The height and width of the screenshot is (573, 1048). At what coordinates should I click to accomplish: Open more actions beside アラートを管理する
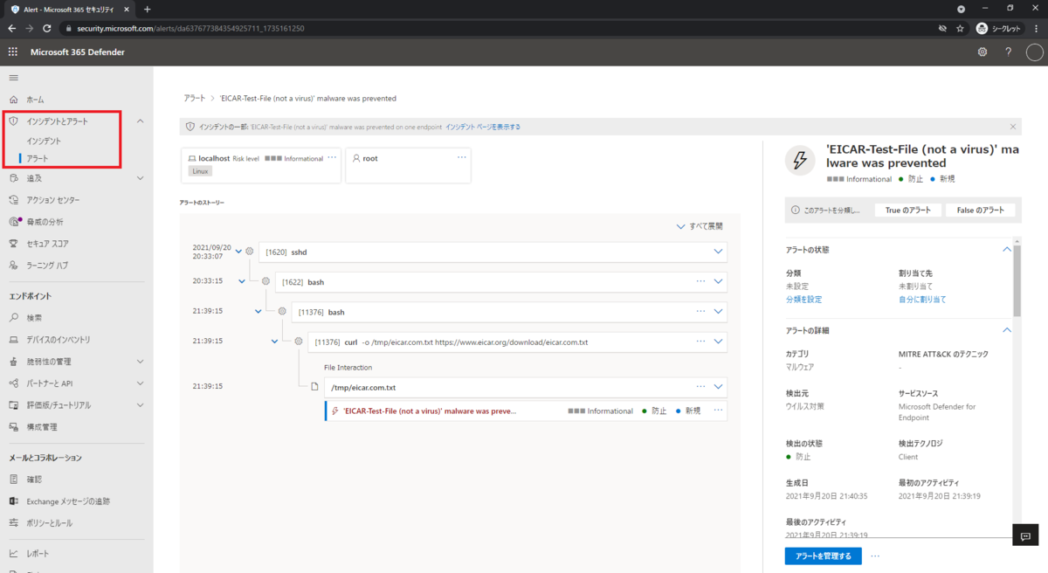click(875, 556)
